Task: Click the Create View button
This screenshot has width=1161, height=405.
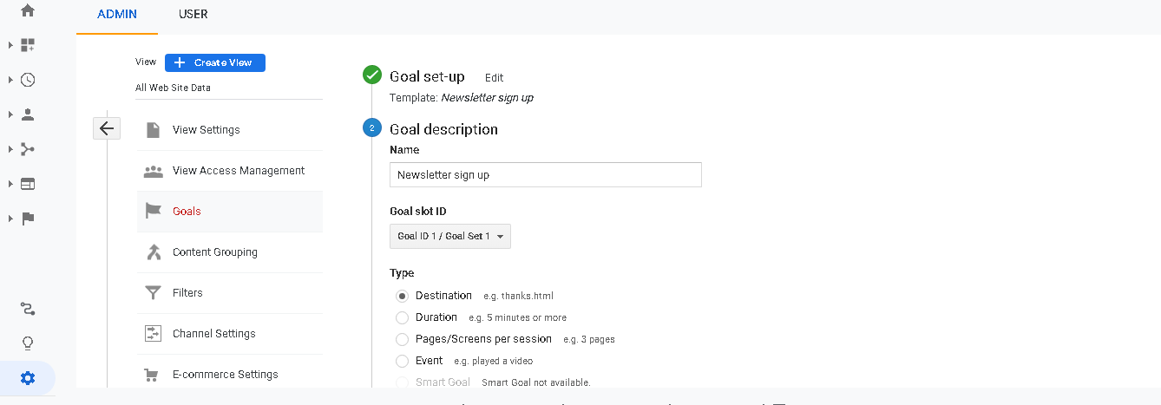Action: [x=215, y=62]
